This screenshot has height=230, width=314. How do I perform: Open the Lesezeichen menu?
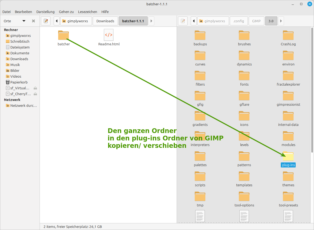(x=87, y=12)
